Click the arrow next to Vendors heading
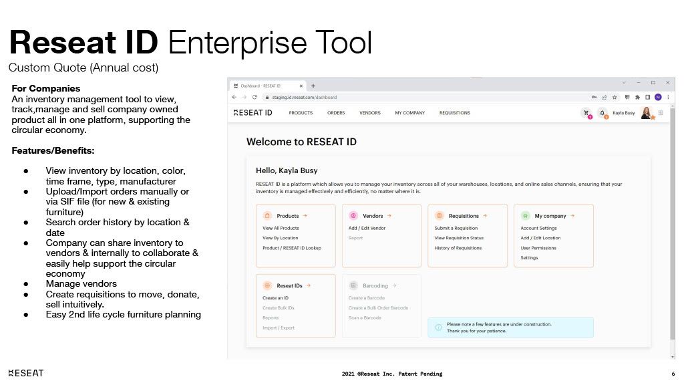The width and height of the screenshot is (684, 385). pos(389,216)
